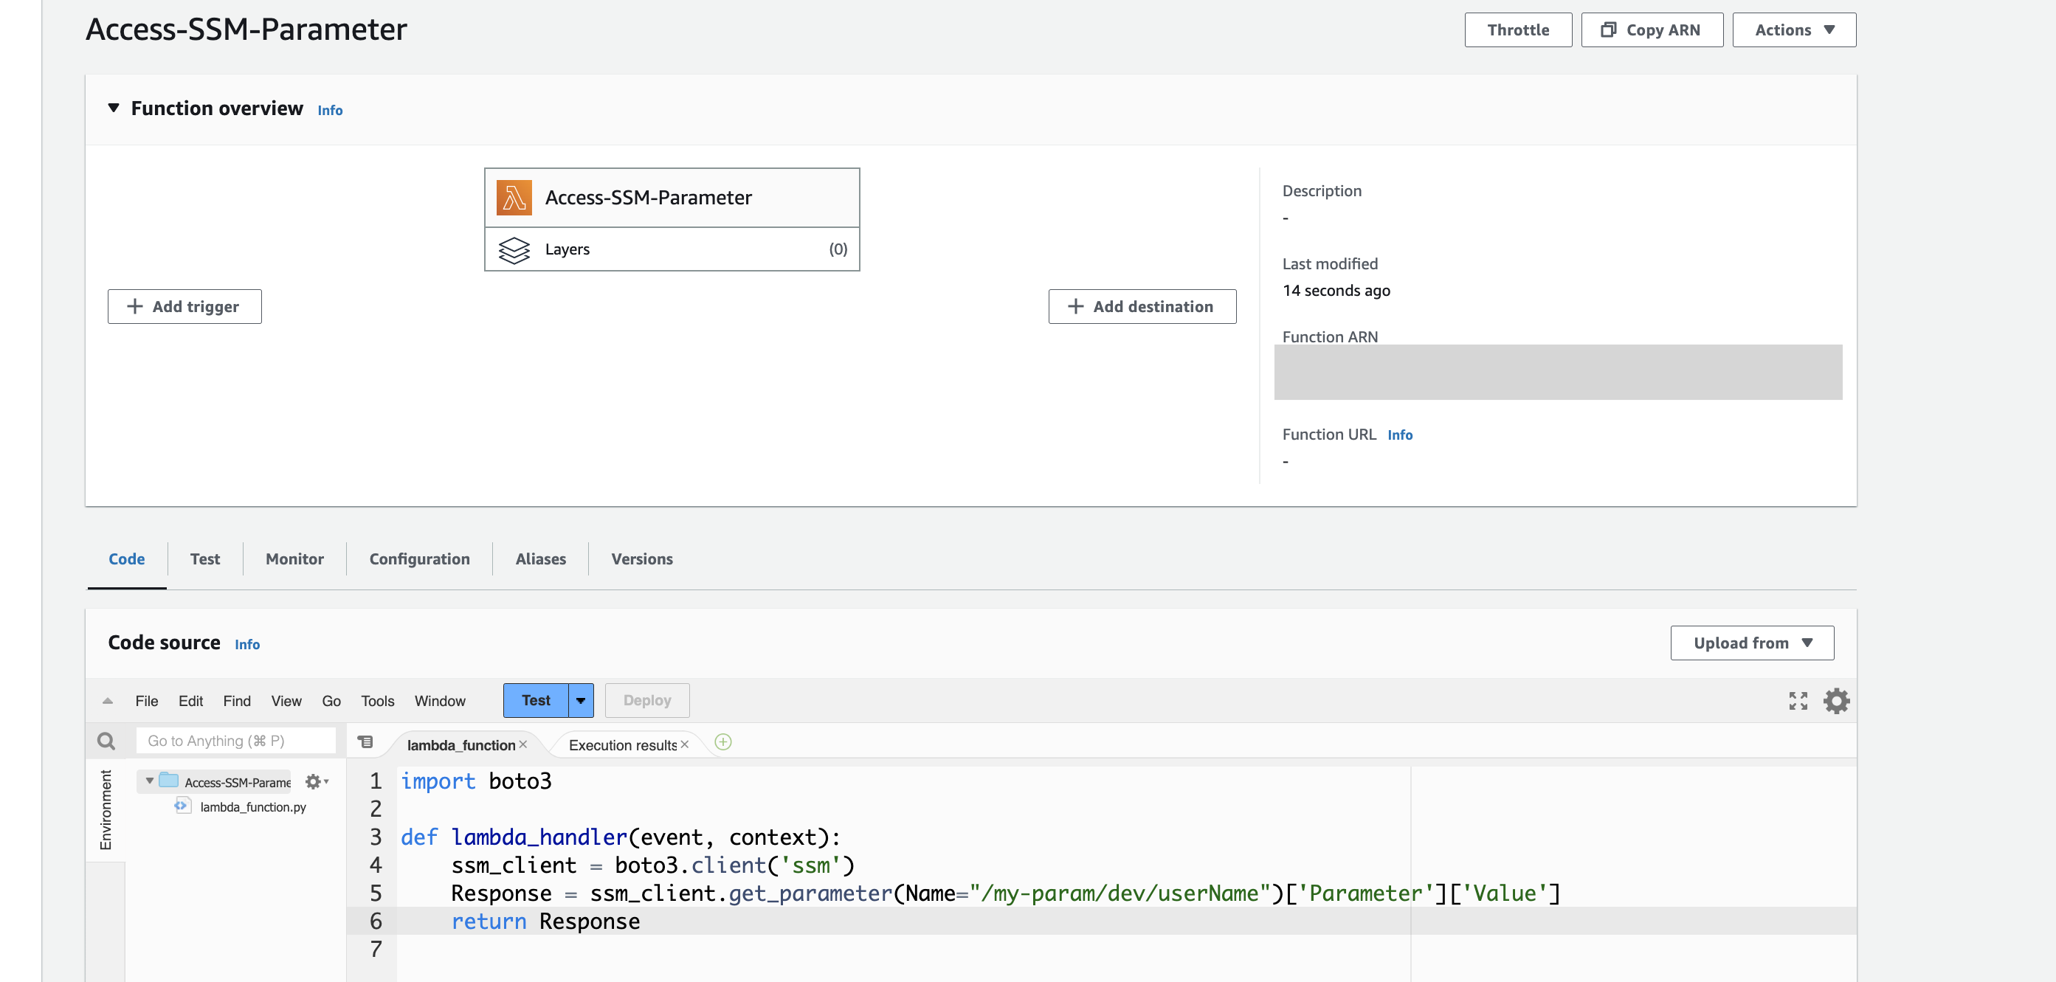The width and height of the screenshot is (2056, 982).
Task: Click Info link next to Function overview
Action: (x=330, y=110)
